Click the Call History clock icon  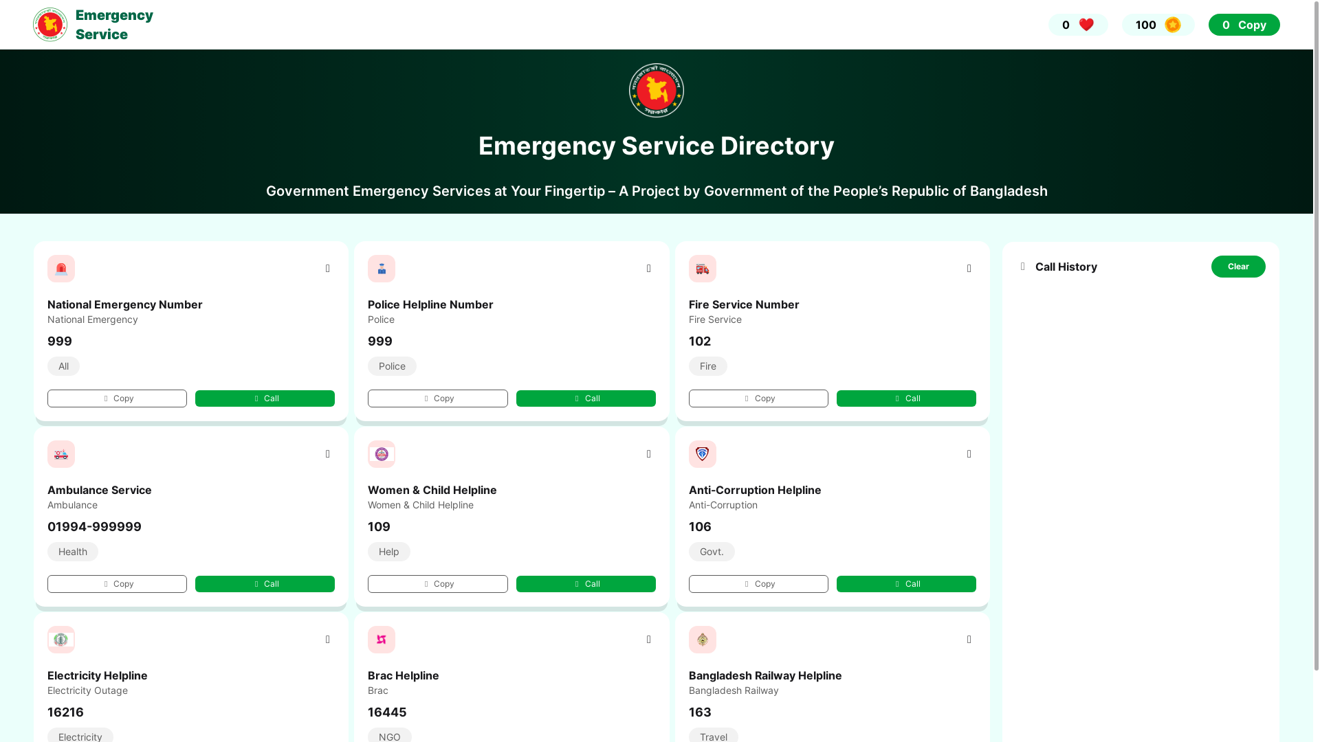(x=1023, y=267)
